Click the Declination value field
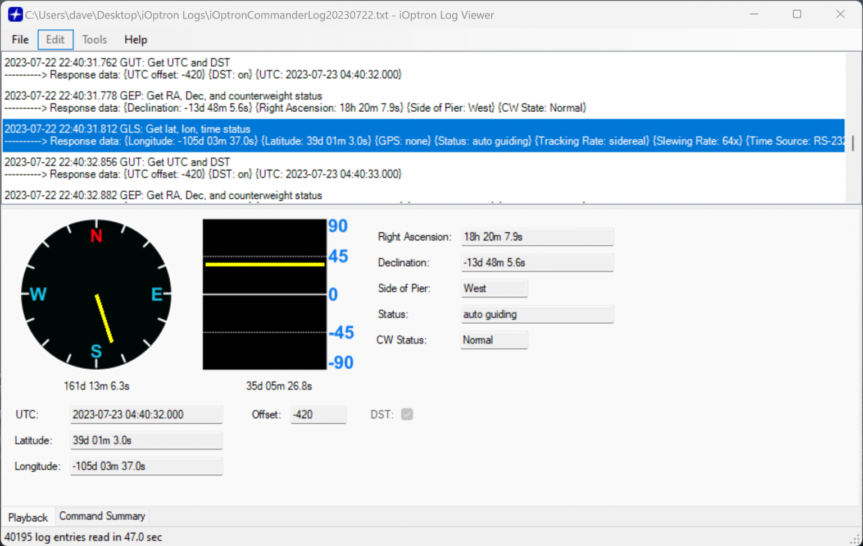 [537, 263]
